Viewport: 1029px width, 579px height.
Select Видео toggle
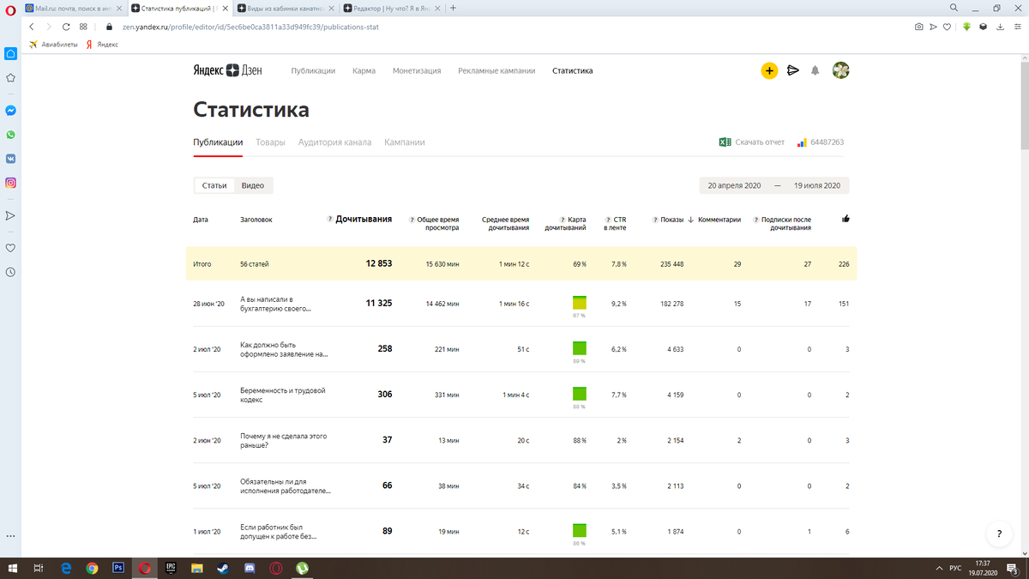click(x=253, y=185)
